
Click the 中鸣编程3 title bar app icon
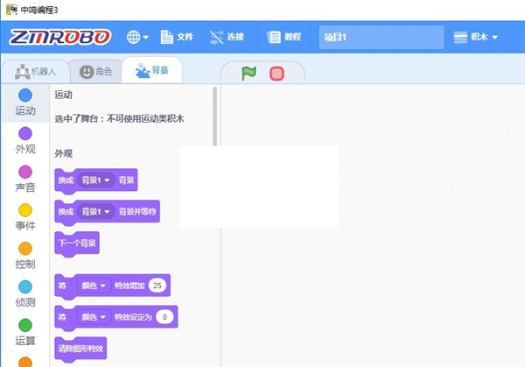[11, 10]
